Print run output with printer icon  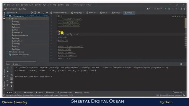(12, 82)
